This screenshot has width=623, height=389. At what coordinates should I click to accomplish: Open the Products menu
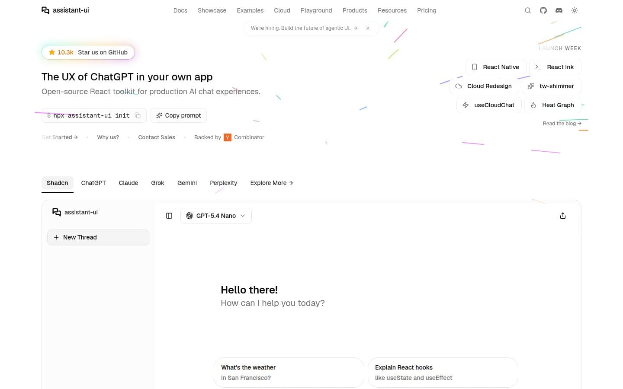pos(355,10)
